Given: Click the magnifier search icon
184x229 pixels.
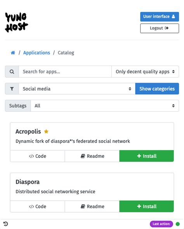Looking at the screenshot, I should click(x=12, y=72).
